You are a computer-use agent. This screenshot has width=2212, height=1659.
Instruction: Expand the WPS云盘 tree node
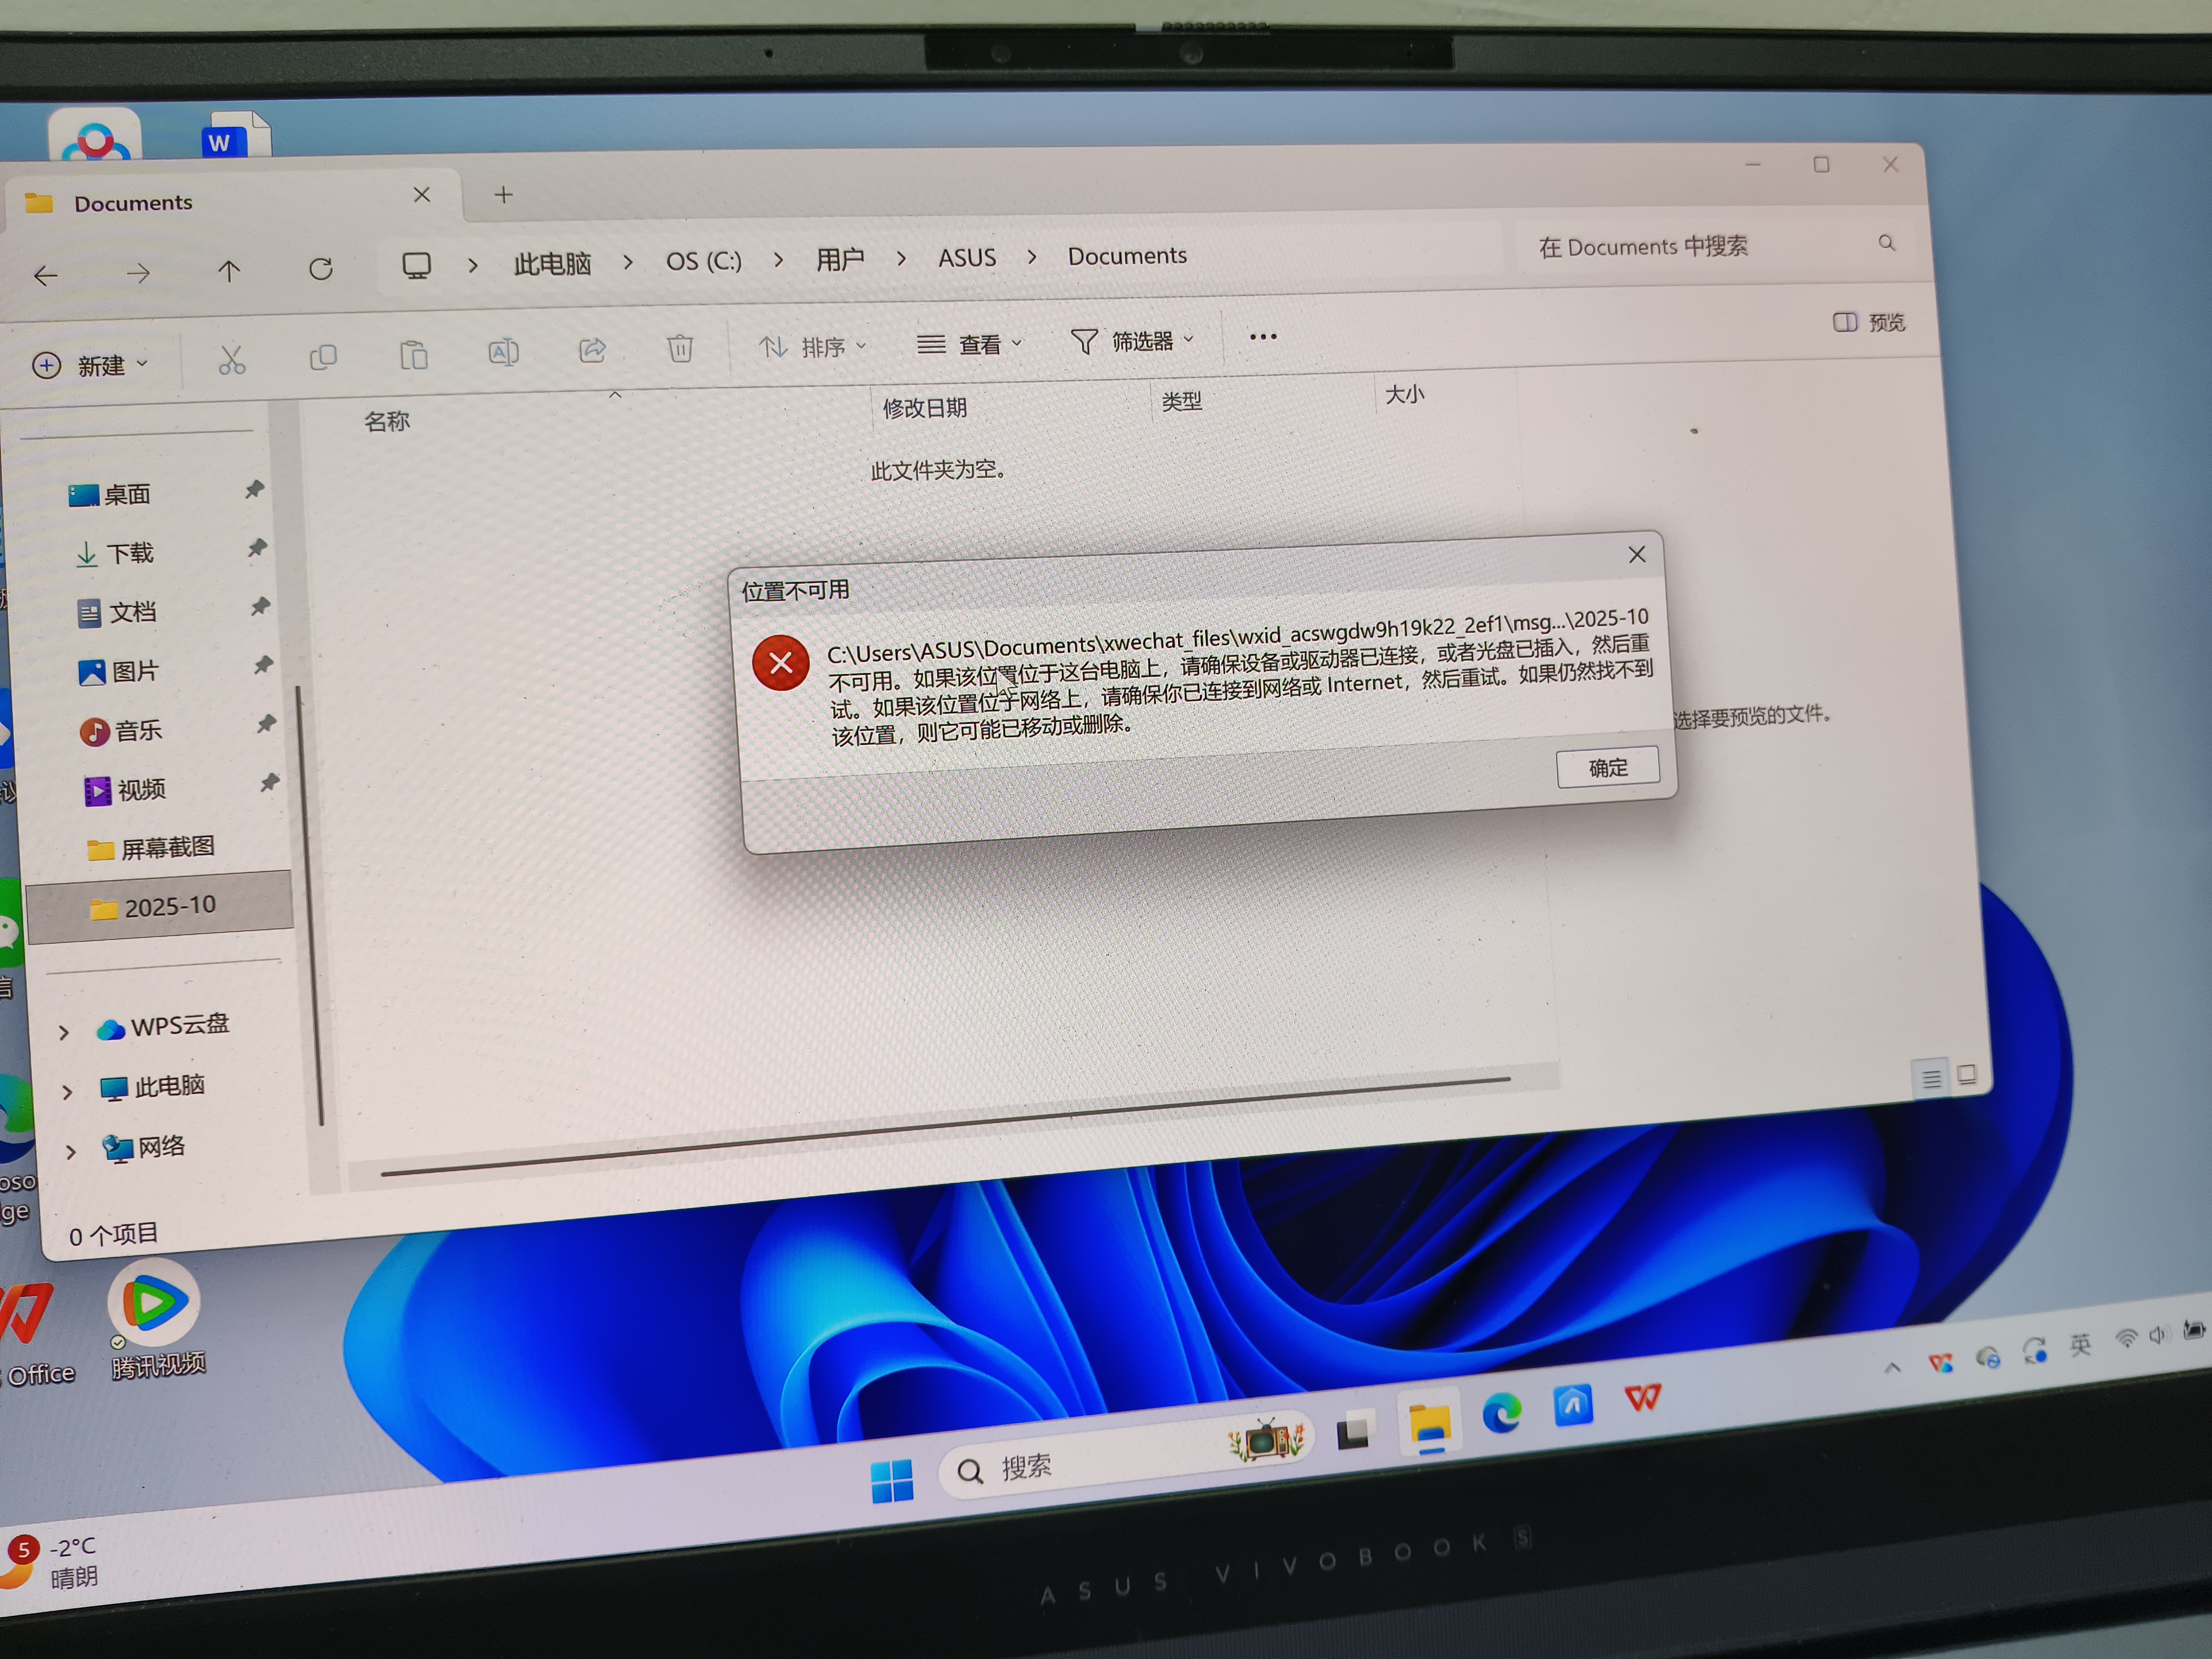pos(64,1032)
